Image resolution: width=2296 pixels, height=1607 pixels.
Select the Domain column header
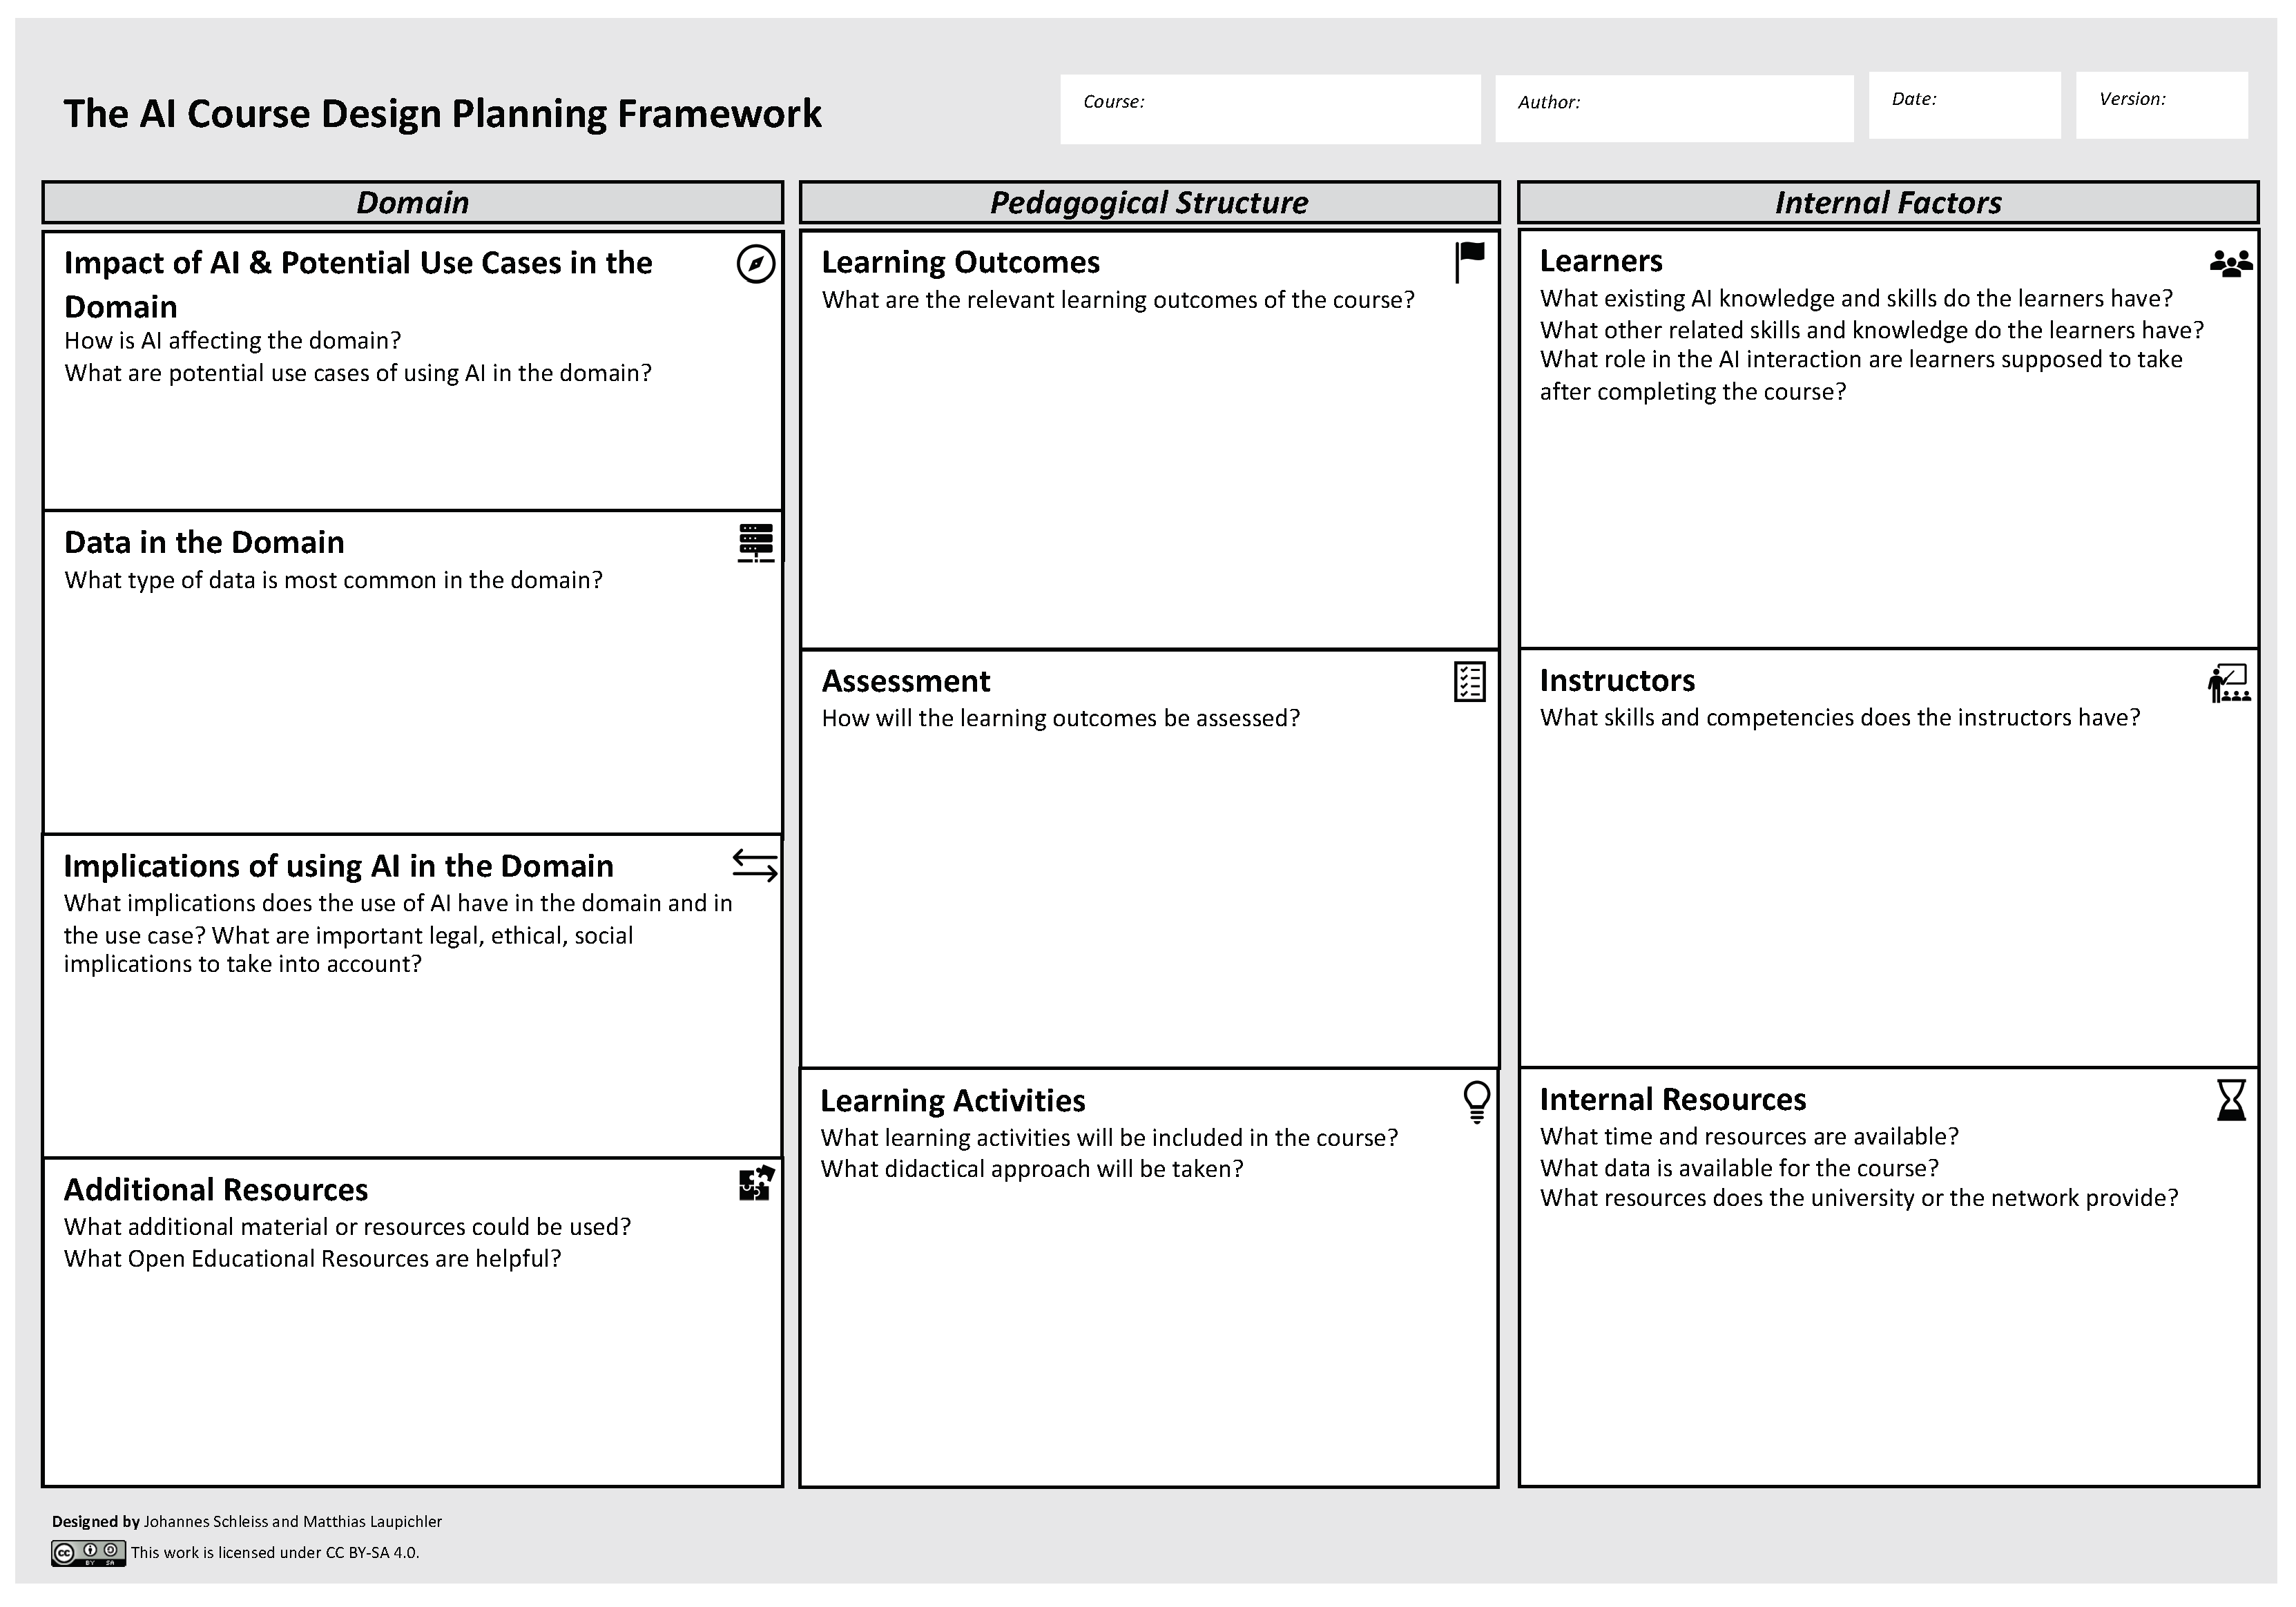(412, 203)
